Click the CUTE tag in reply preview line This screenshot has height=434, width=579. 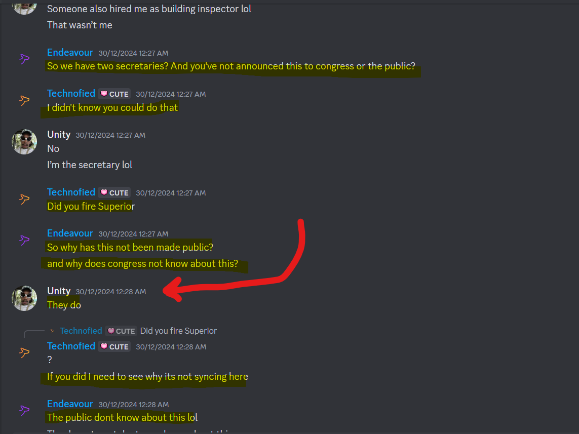(x=121, y=331)
